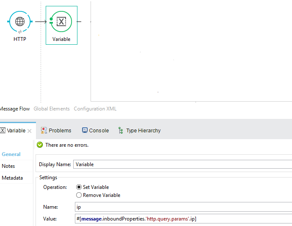Switch to the Console tab

95,131
